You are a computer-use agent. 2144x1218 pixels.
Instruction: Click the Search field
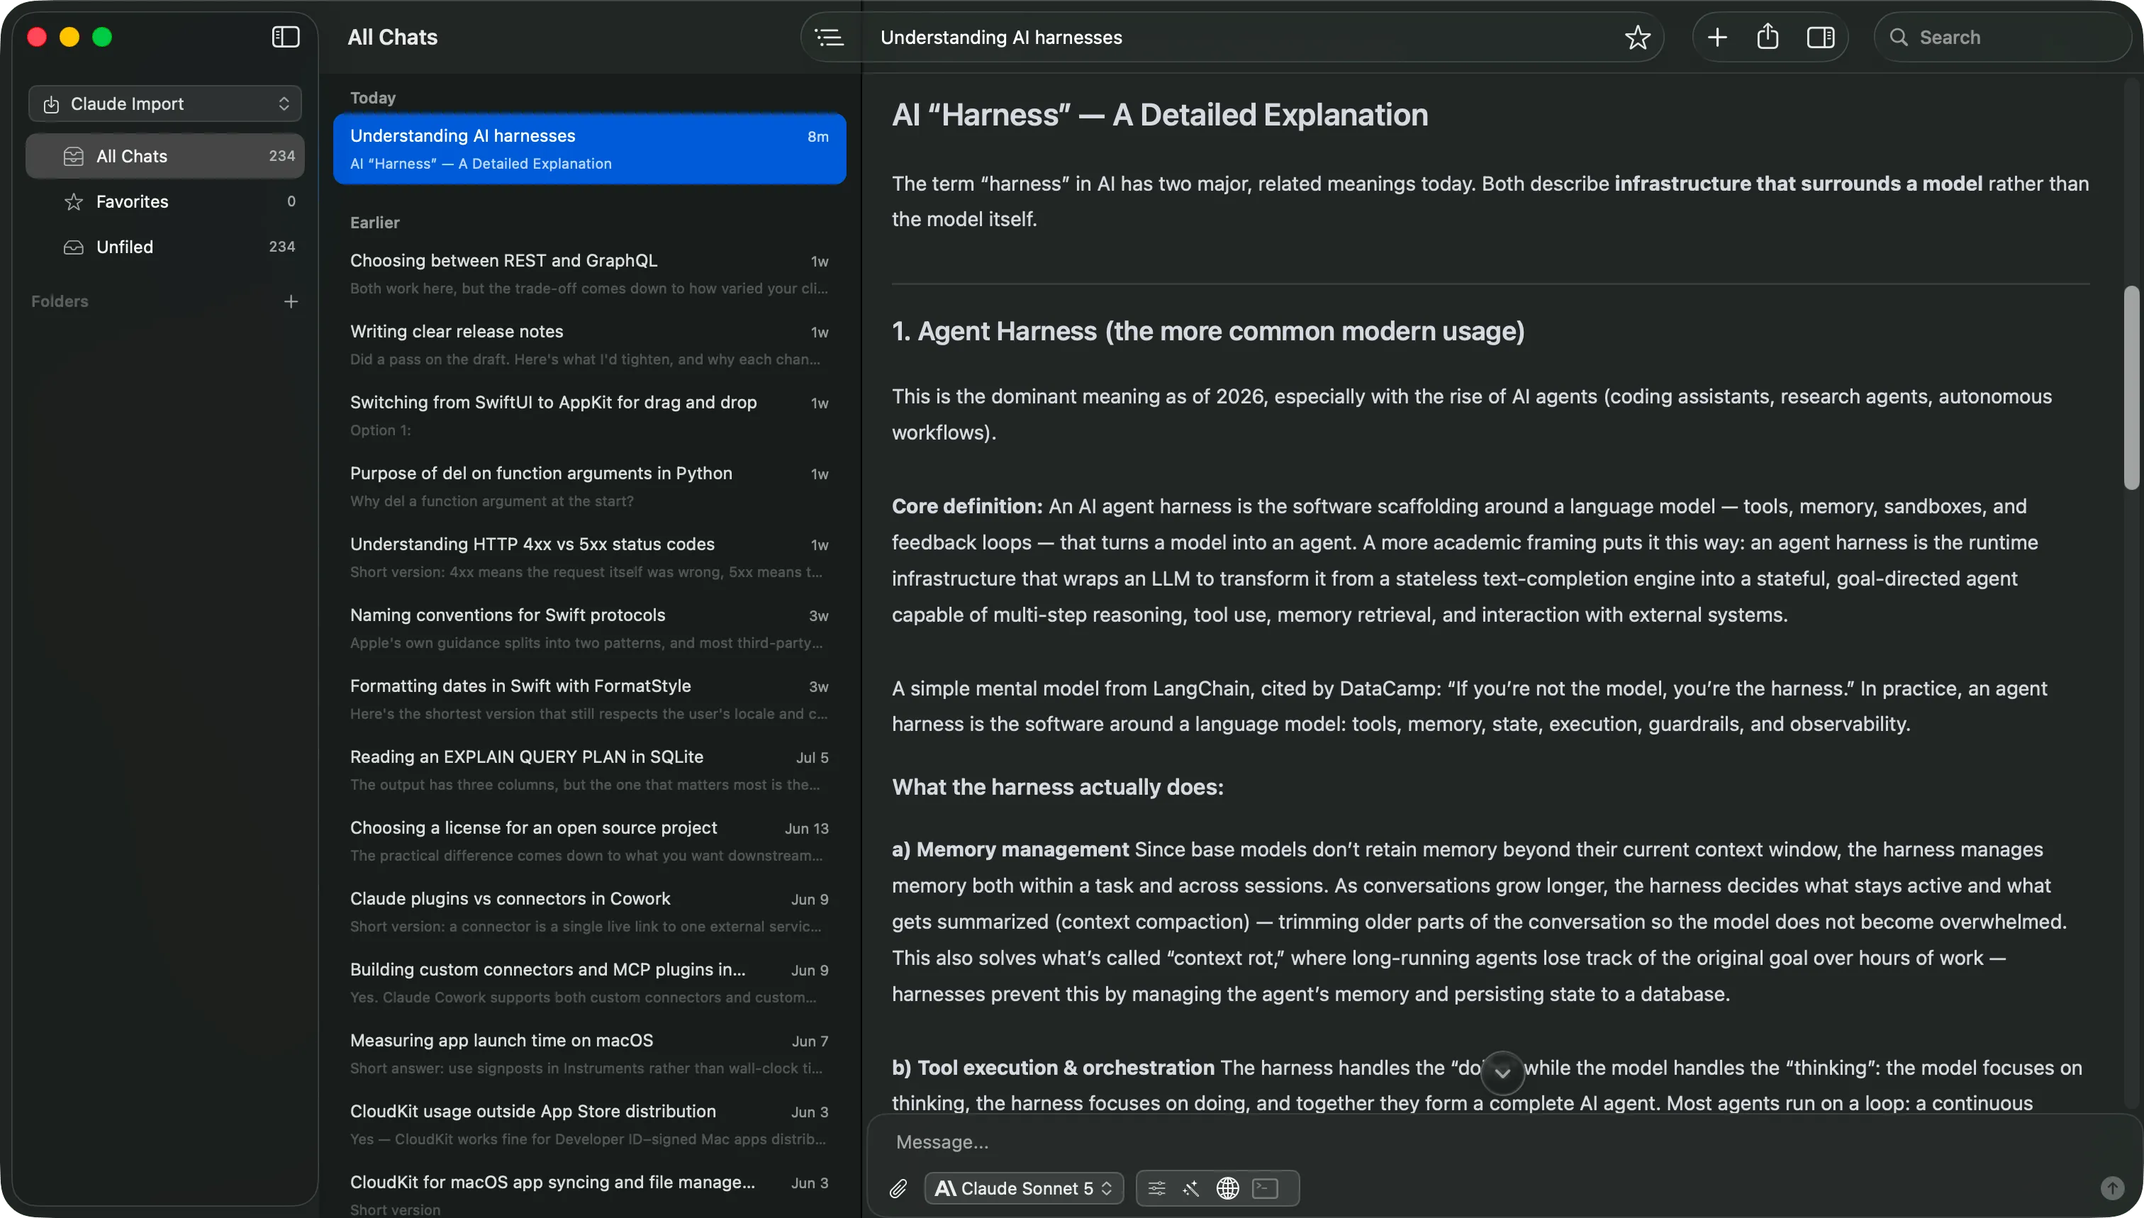tap(2003, 37)
